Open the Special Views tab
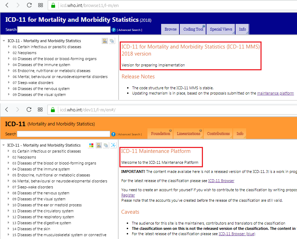 coord(221,29)
